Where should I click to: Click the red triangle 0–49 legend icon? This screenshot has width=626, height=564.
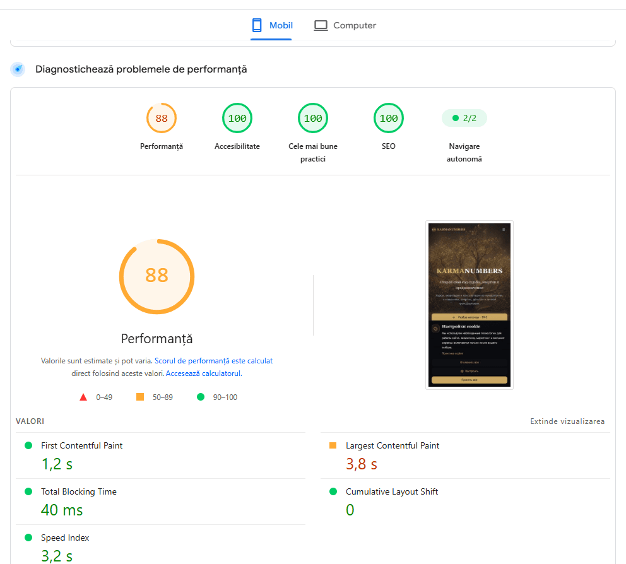pyautogui.click(x=83, y=397)
